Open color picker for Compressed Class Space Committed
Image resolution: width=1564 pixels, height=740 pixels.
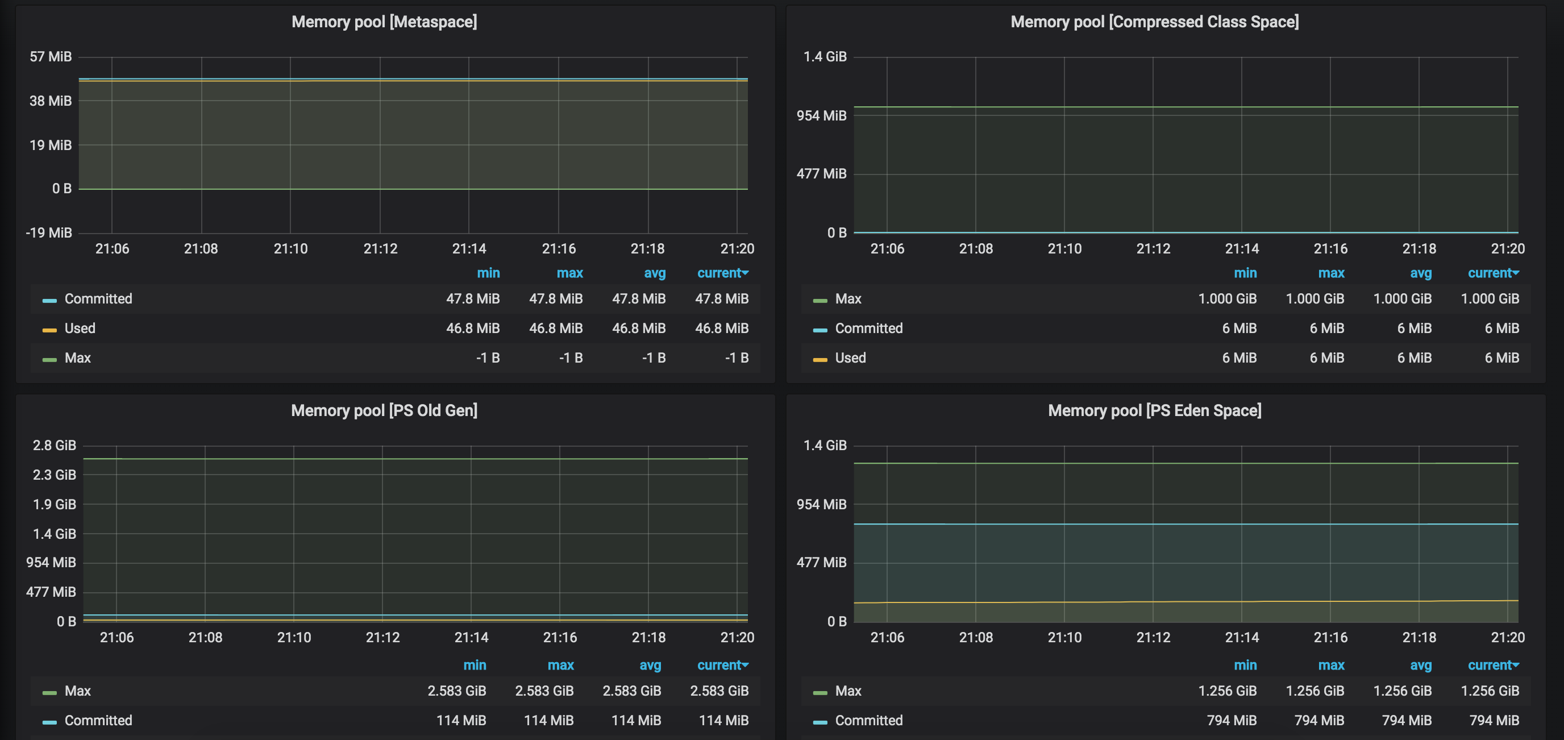pos(820,330)
